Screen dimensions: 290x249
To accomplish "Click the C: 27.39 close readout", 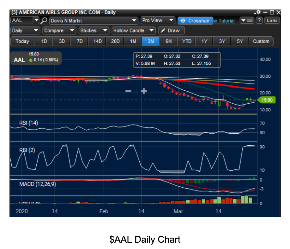I will coord(200,56).
